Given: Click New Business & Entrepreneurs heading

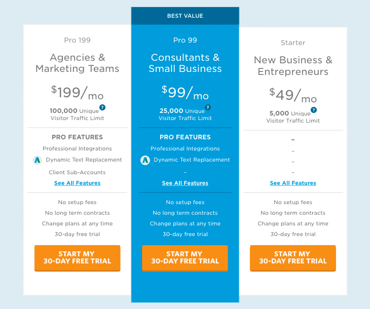Looking at the screenshot, I should 293,66.
